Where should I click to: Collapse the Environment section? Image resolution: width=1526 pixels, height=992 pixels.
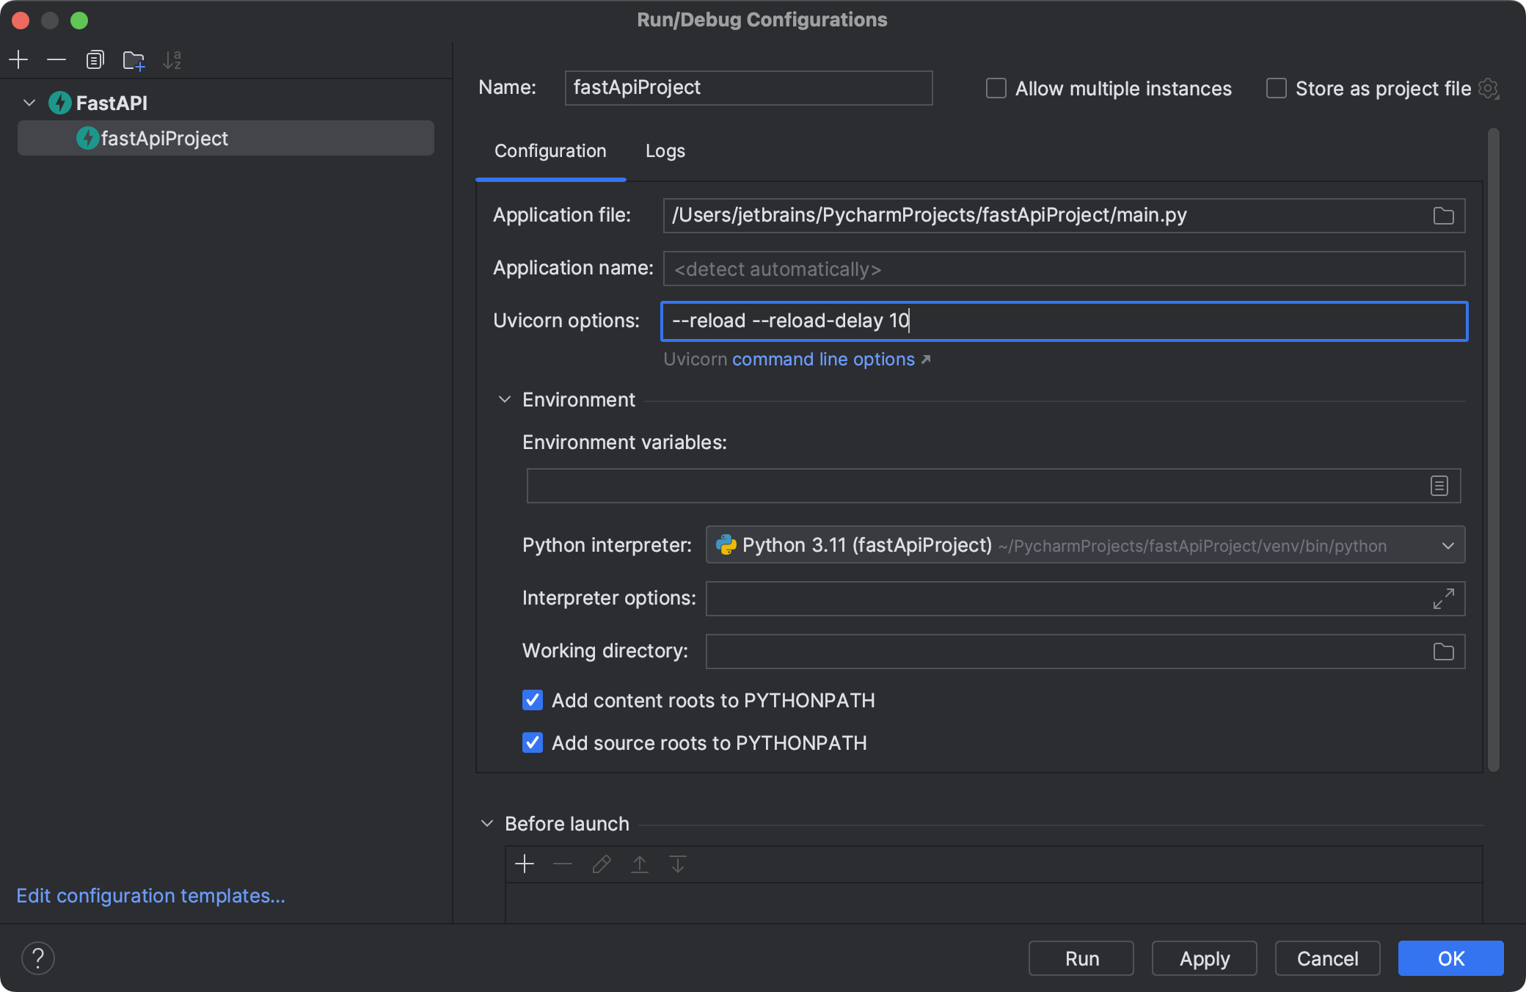pyautogui.click(x=504, y=399)
